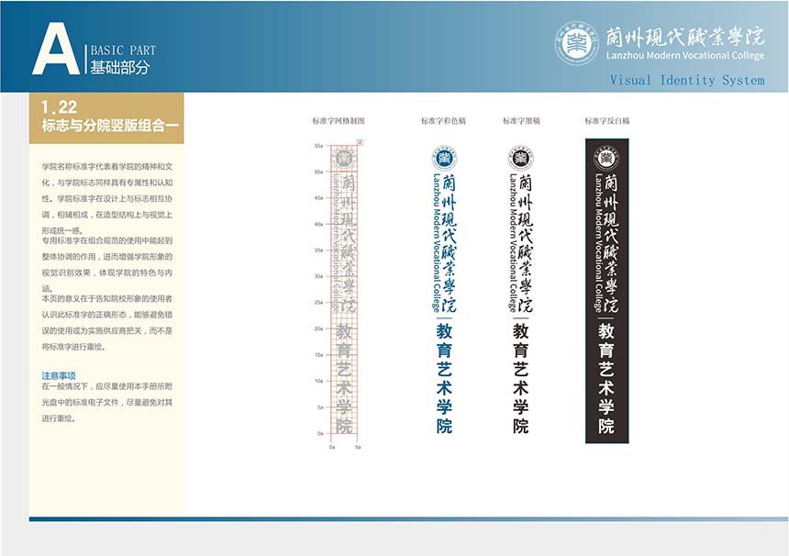Click the "Lanzhou Modern Vocational College" header text

[x=684, y=56]
